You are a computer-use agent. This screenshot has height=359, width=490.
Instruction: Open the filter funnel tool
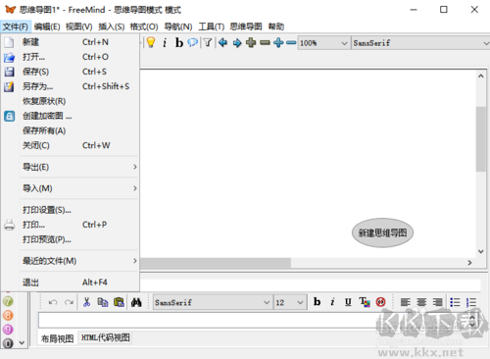coord(208,42)
